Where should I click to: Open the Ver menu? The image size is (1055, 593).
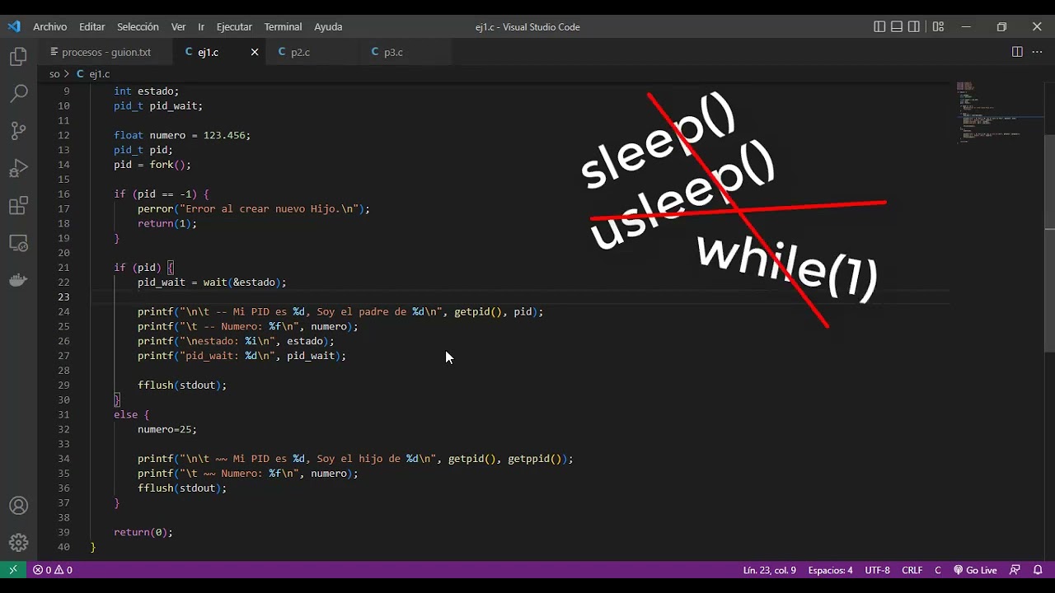178,26
